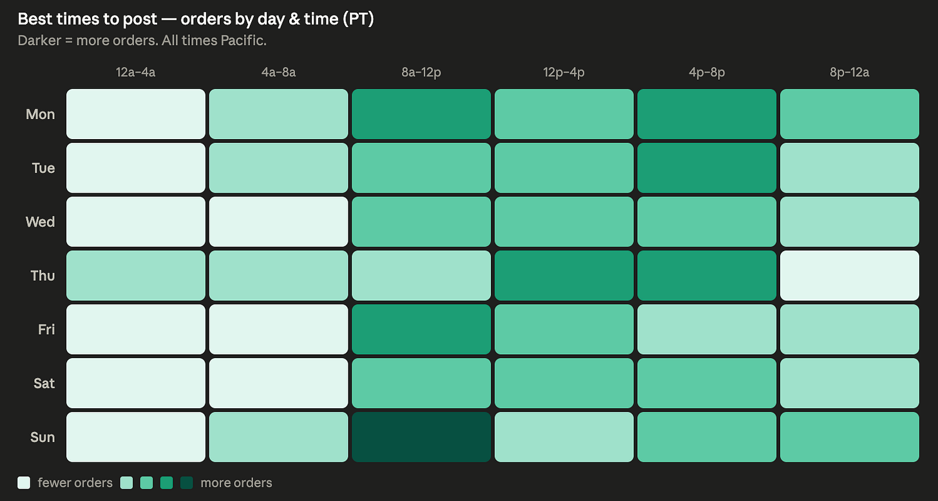Select the Sunday 12p–4p cell
The image size is (938, 501).
[x=564, y=437]
